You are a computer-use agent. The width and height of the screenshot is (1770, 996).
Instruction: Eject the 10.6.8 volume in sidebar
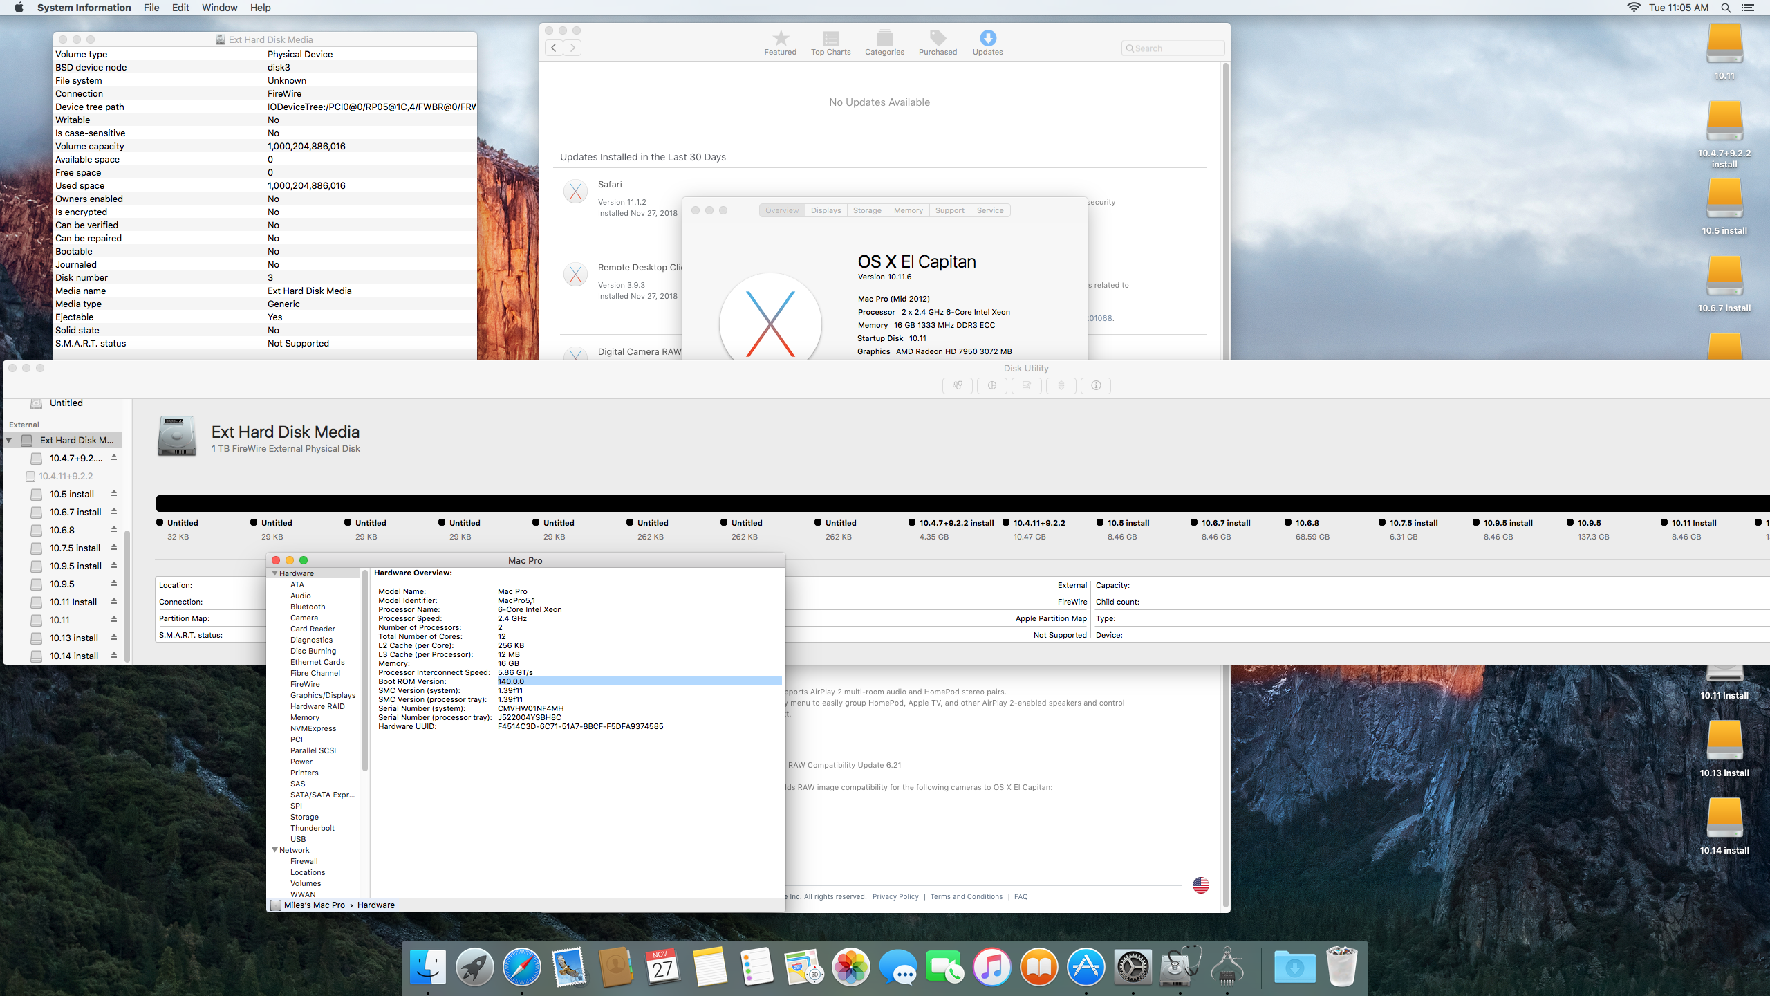pyautogui.click(x=114, y=530)
